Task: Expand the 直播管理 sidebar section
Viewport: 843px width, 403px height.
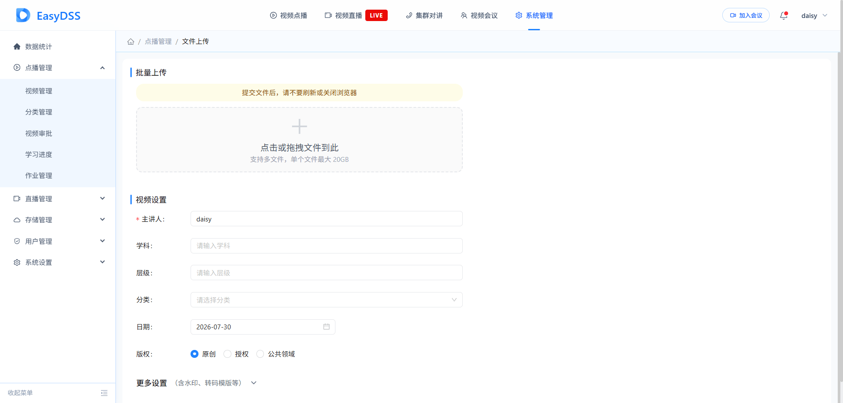Action: click(102, 199)
